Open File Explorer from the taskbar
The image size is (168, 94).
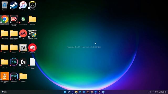coord(76,92)
